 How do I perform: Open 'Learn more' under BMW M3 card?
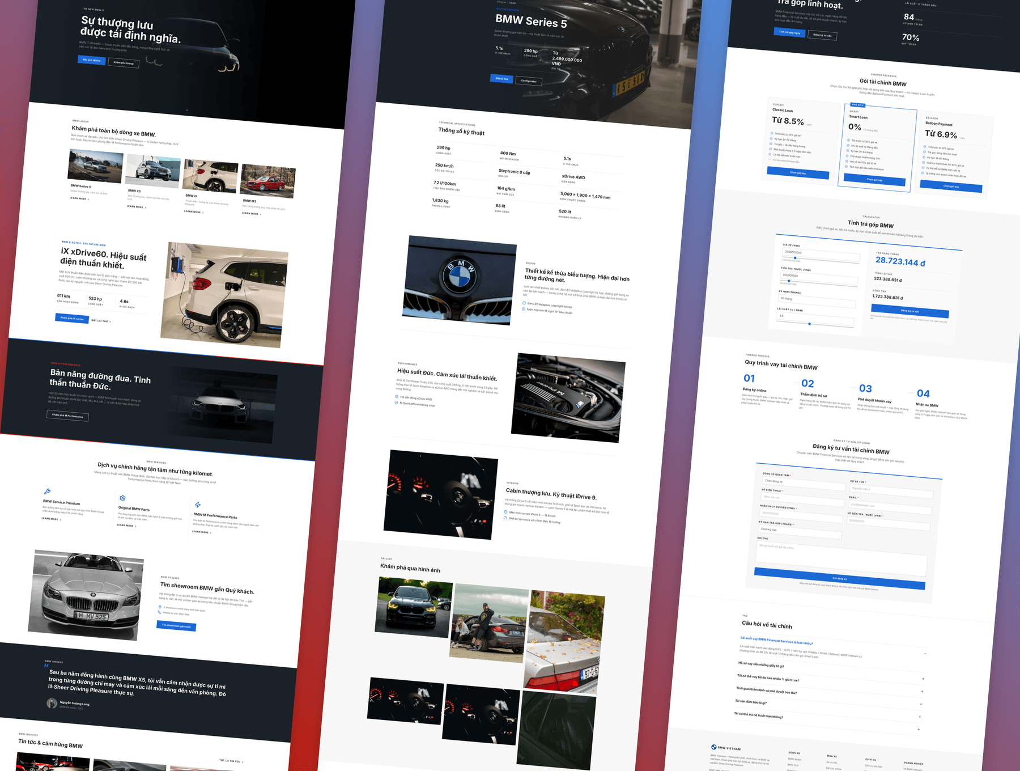pos(252,214)
